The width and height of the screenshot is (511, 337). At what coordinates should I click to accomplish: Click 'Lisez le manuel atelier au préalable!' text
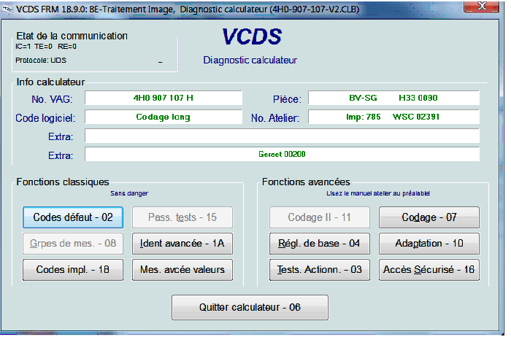pos(378,193)
